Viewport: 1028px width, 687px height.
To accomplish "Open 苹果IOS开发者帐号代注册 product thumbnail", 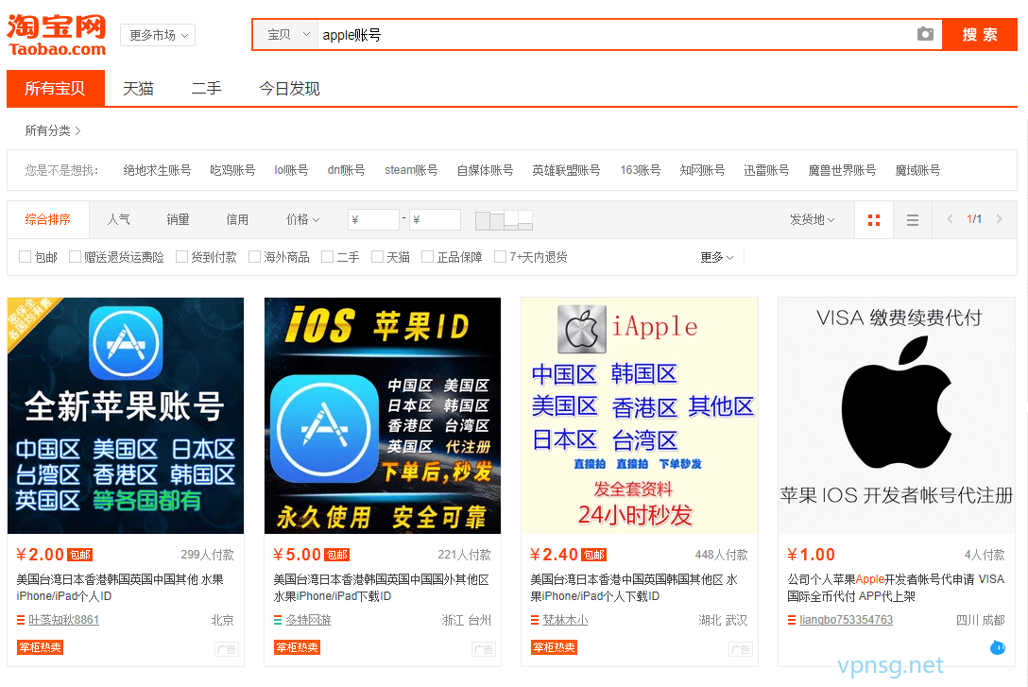I will 897,416.
